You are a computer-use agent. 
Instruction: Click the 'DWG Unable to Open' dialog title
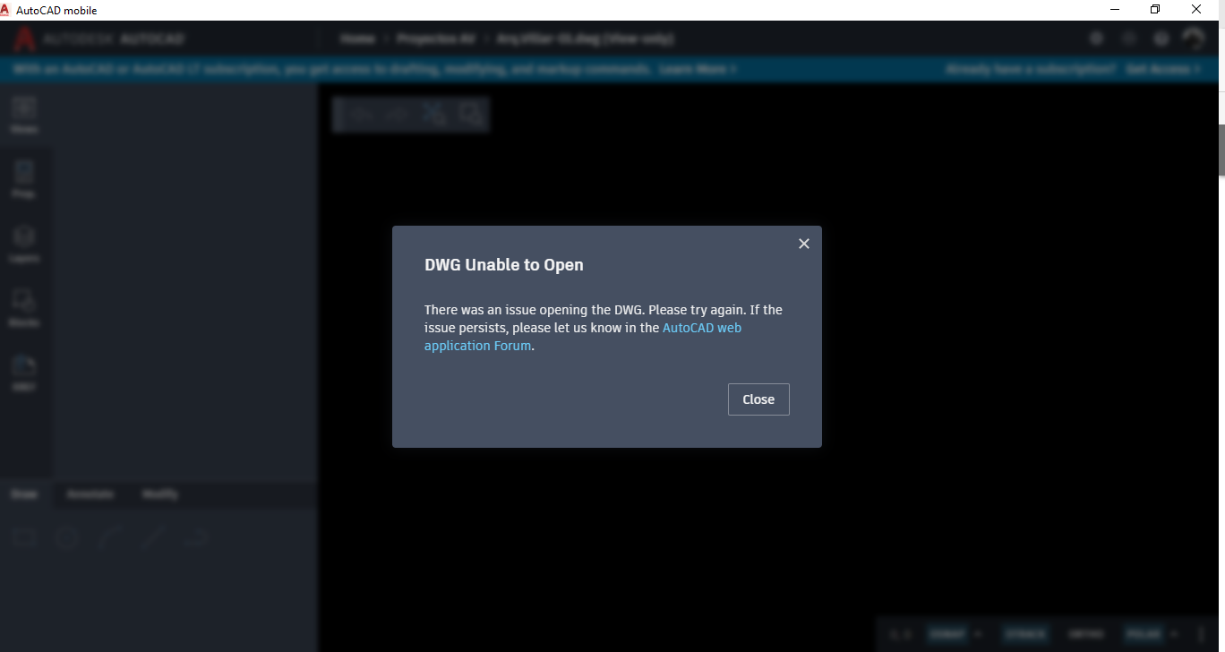coord(504,264)
